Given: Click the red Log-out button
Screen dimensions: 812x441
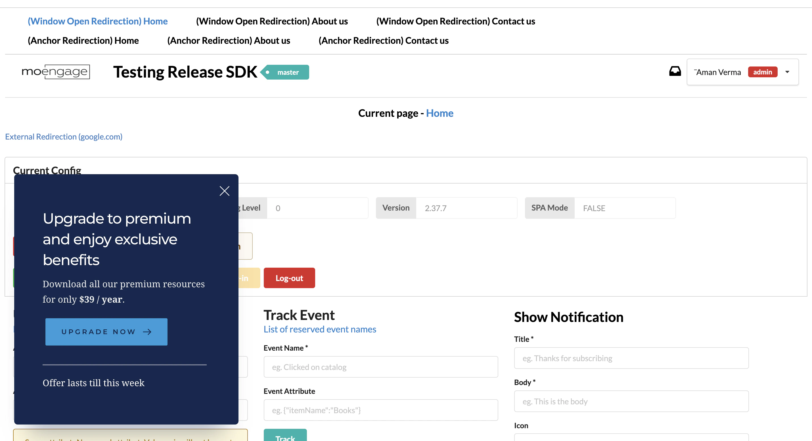Looking at the screenshot, I should coord(289,278).
